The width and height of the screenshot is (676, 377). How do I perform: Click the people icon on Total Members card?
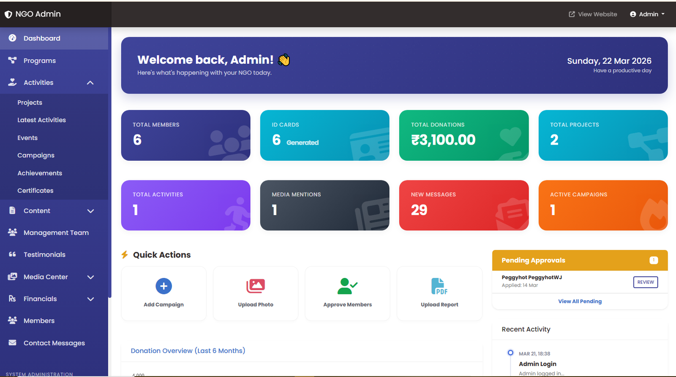point(230,143)
